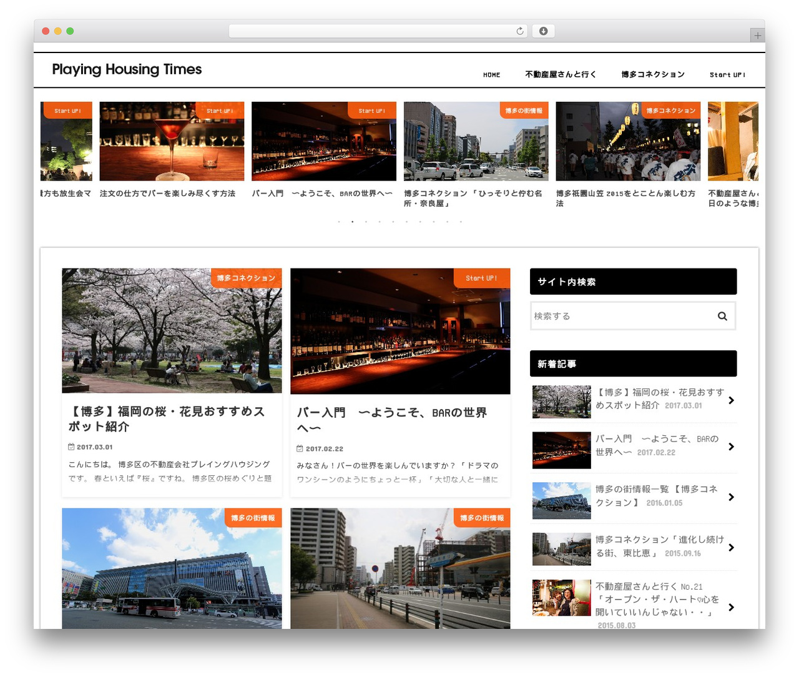
Task: Click the Start UP! tag on the cocktail carousel image
Action: pyautogui.click(x=220, y=111)
